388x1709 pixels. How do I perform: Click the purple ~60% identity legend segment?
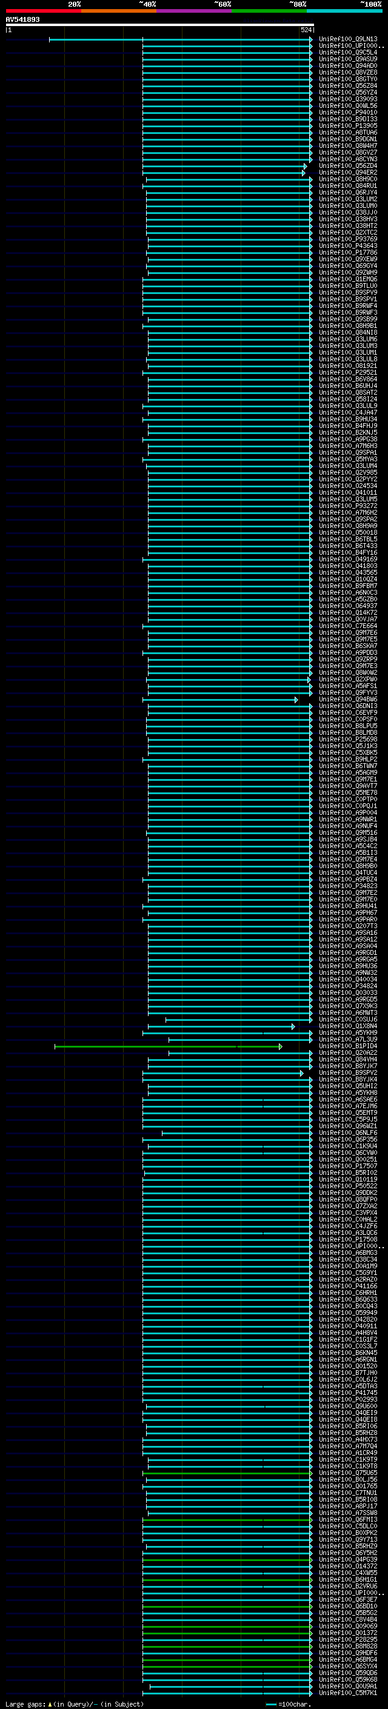tap(193, 11)
